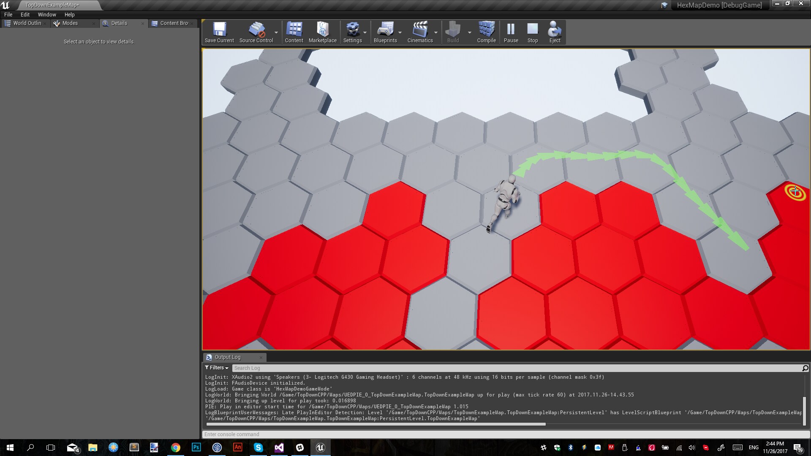Image resolution: width=811 pixels, height=456 pixels.
Task: Compile the project with the Compile icon
Action: pyautogui.click(x=486, y=32)
